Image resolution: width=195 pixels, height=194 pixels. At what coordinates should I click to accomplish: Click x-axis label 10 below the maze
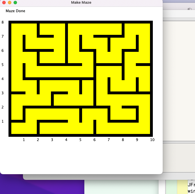pos(152,140)
